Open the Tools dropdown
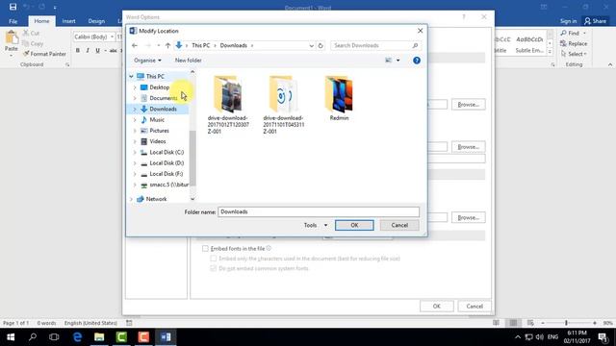 pos(316,225)
